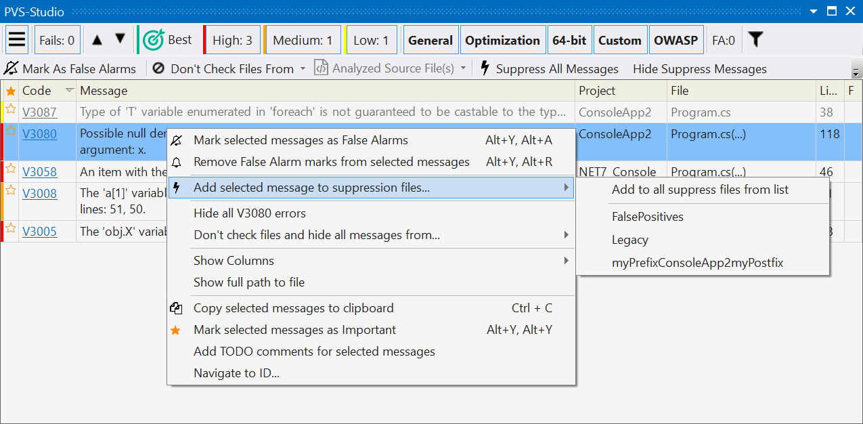
Task: Toggle Low: 1 severity filter
Action: (x=371, y=41)
